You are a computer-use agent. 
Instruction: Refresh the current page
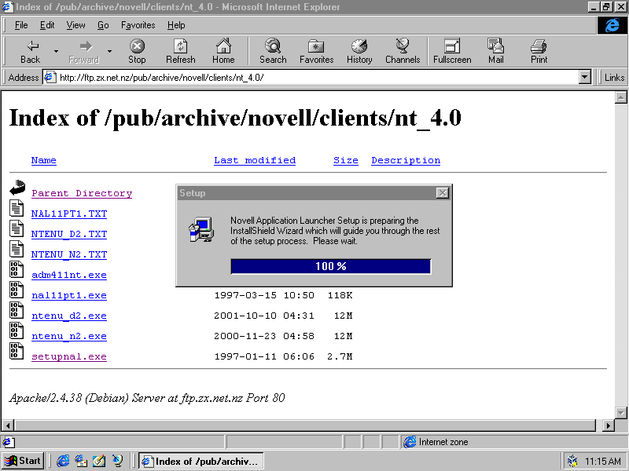click(181, 51)
